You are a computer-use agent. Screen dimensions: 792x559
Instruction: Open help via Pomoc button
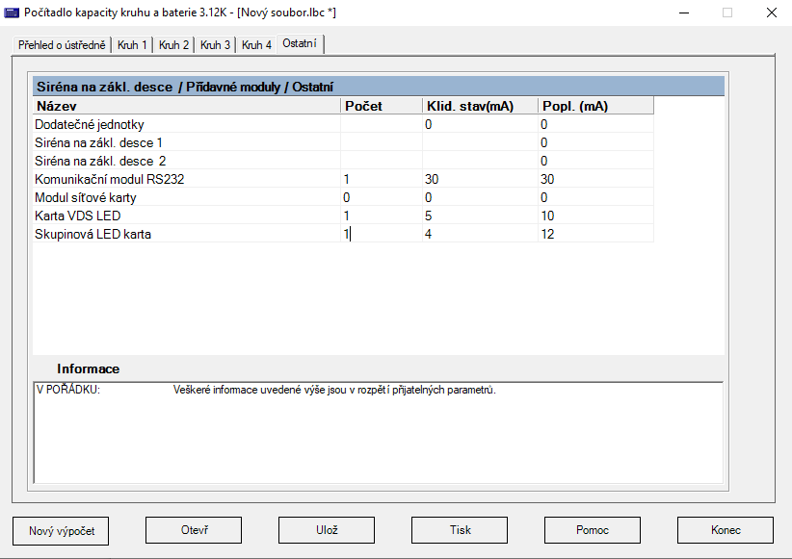(x=593, y=530)
